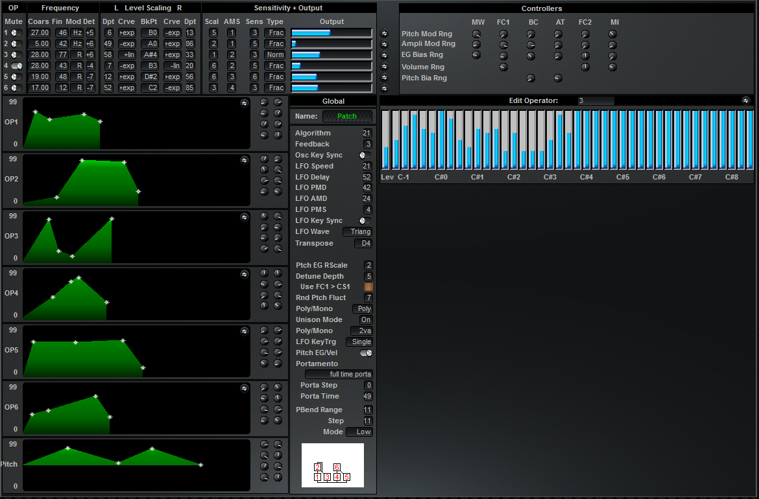
Task: Click the Volume Rng knob under FC1
Action: (503, 67)
